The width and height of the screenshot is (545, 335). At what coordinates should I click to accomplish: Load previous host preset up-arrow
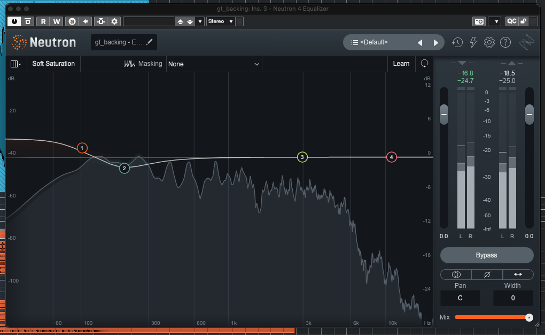click(x=180, y=21)
